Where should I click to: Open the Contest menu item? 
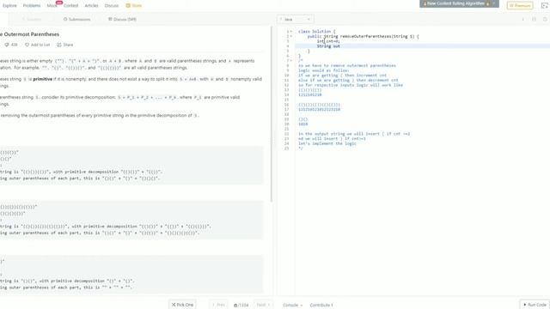70,6
